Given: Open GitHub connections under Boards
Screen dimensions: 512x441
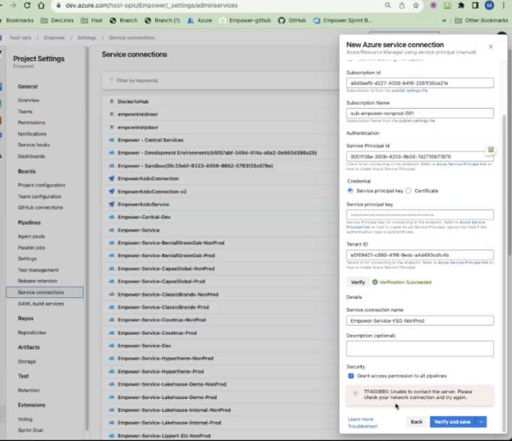Looking at the screenshot, I should tap(40, 208).
